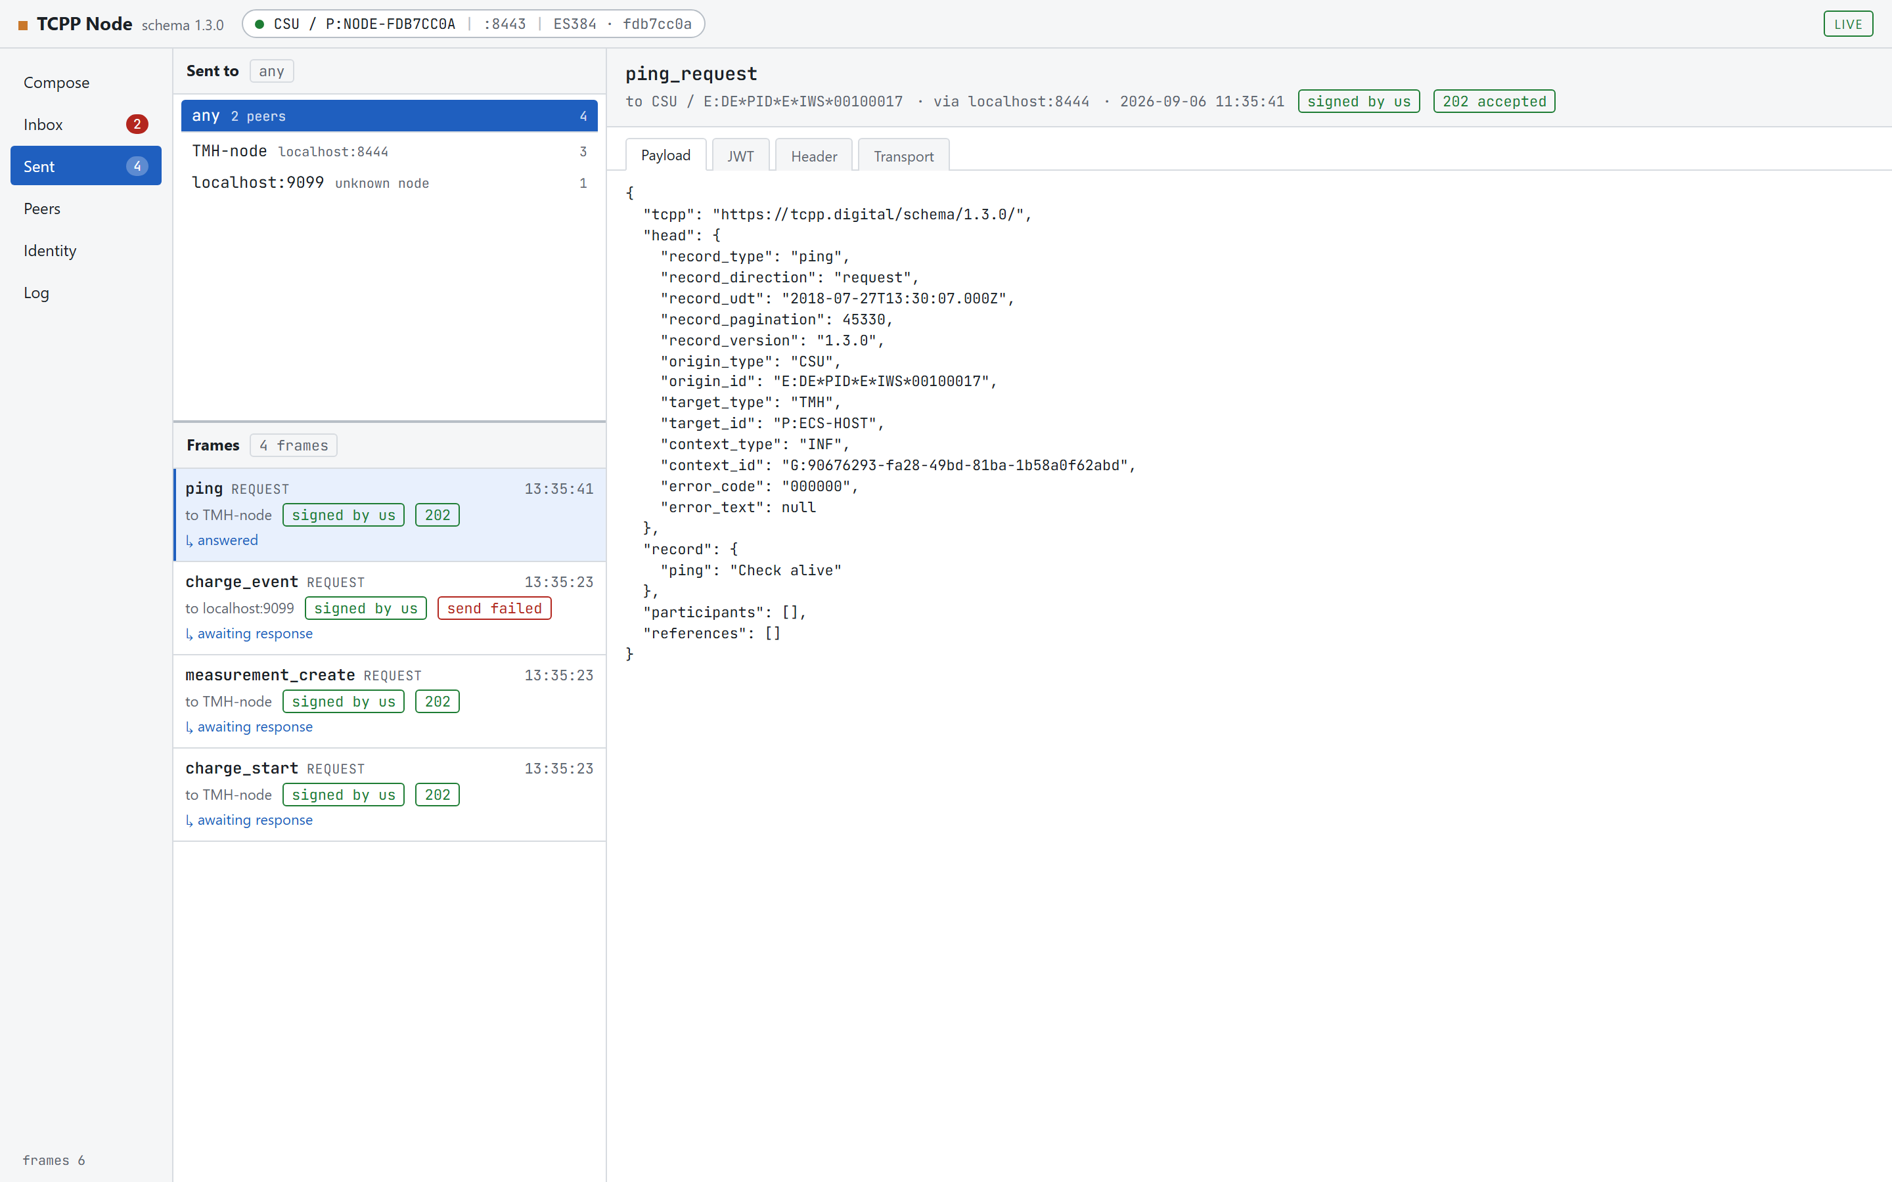Open the Inbox section
1892x1182 pixels.
[86, 124]
